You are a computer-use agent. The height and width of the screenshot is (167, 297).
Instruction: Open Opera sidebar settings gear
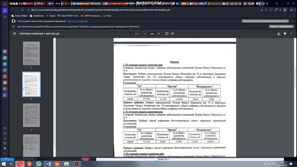pos(5,148)
